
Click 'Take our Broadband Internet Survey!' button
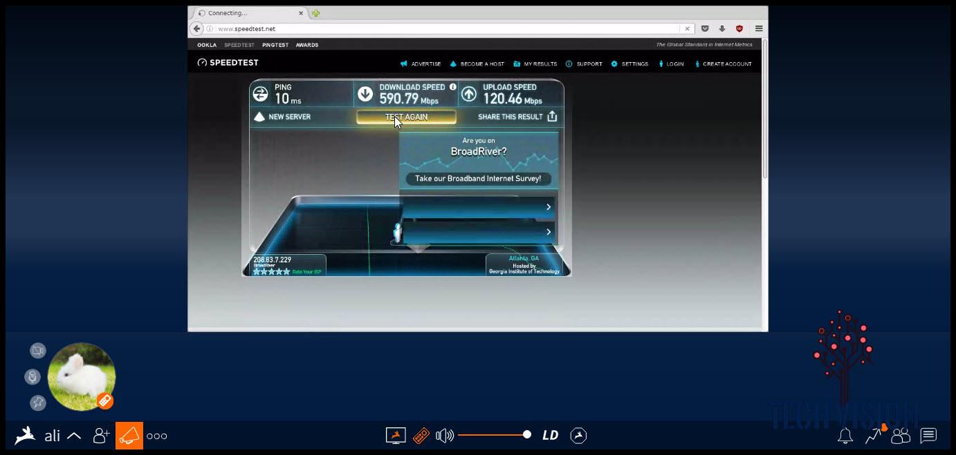(x=478, y=179)
